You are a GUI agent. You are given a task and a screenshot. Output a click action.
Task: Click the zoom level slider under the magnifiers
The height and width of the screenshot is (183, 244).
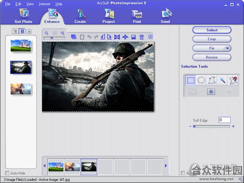[54, 38]
